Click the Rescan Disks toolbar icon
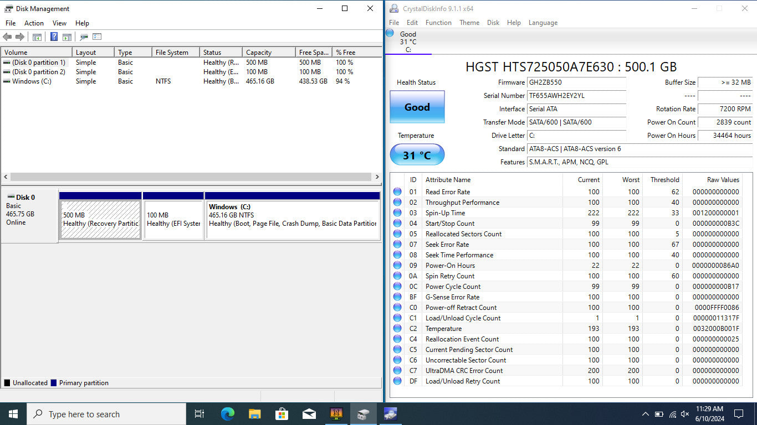The image size is (757, 425). (x=84, y=37)
